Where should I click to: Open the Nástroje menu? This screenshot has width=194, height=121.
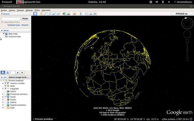(x=29, y=10)
